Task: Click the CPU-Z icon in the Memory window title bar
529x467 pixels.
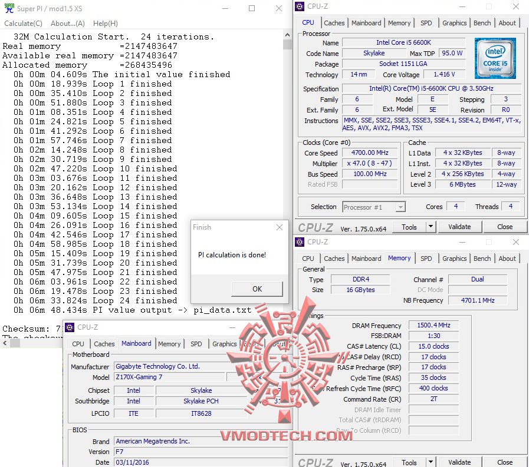Action: [x=300, y=242]
